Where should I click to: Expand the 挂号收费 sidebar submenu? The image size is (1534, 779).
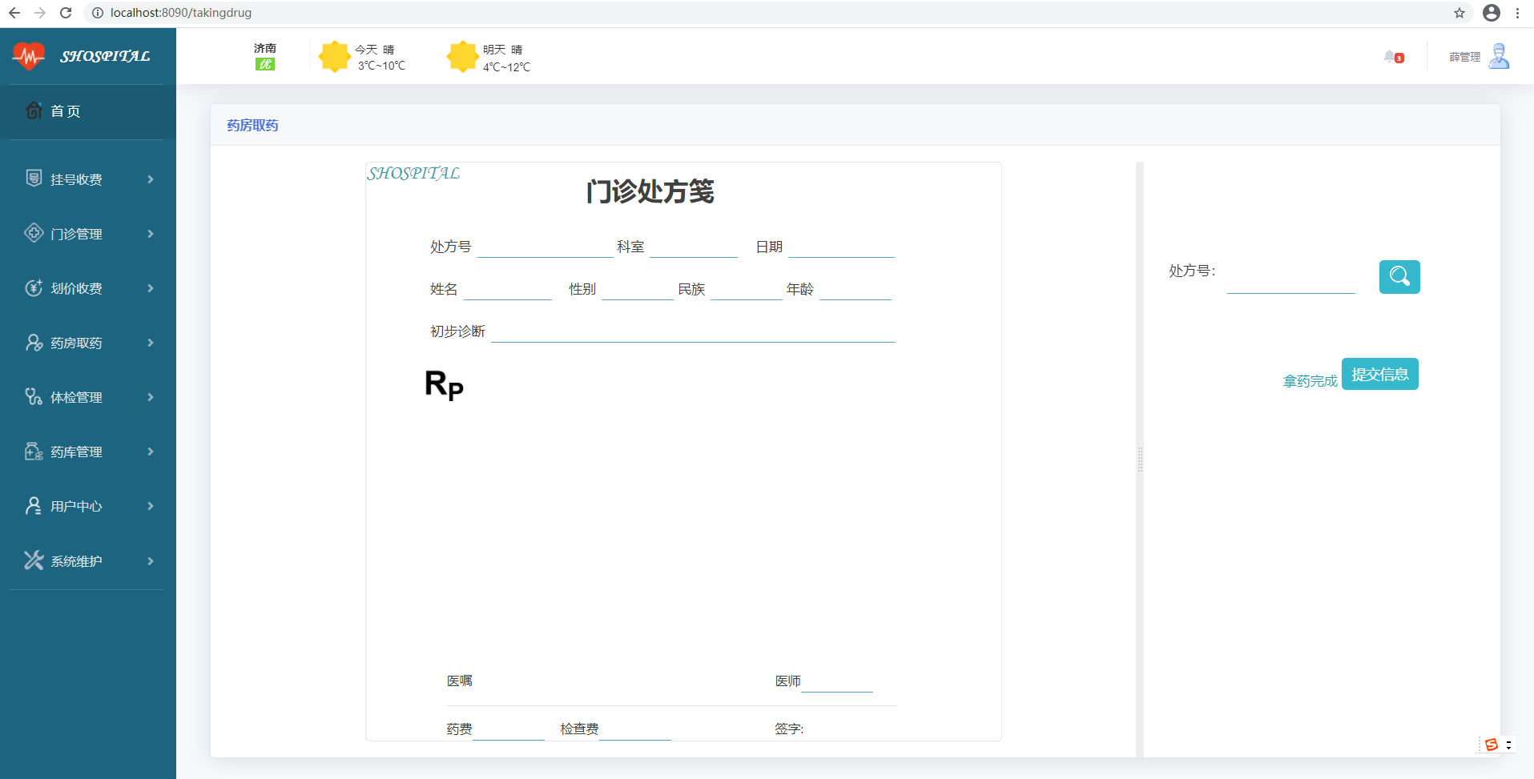tap(150, 179)
